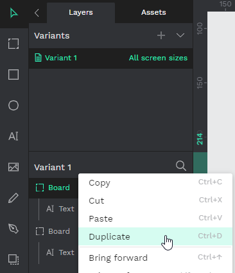Select the Move tool arrow icon
The height and width of the screenshot is (273, 235).
pyautogui.click(x=13, y=13)
